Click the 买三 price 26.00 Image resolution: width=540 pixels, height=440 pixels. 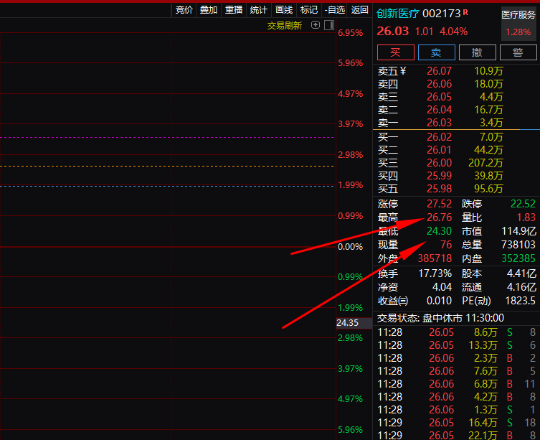pos(439,163)
